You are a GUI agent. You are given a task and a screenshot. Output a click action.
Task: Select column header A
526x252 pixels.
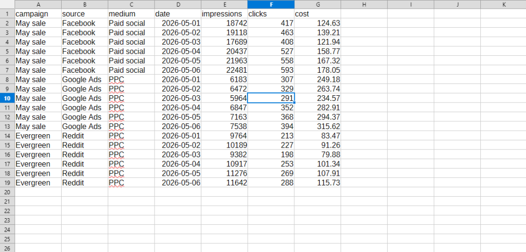pyautogui.click(x=38, y=4)
